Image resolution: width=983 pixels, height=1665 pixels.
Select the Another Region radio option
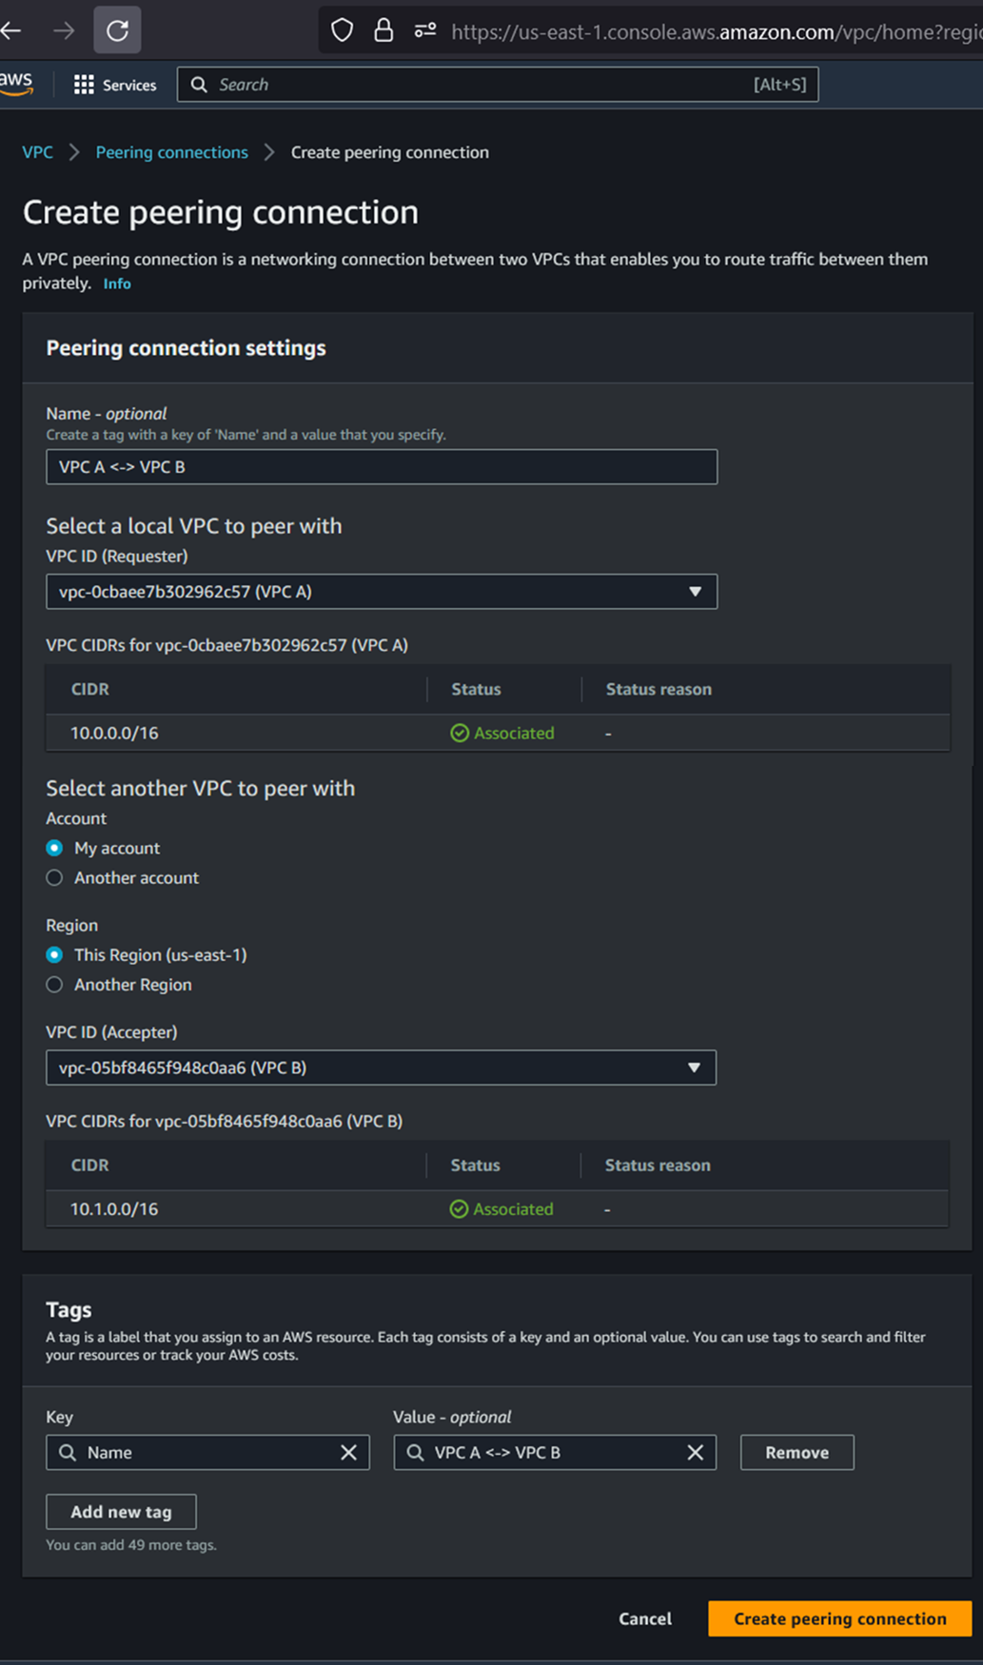point(55,985)
